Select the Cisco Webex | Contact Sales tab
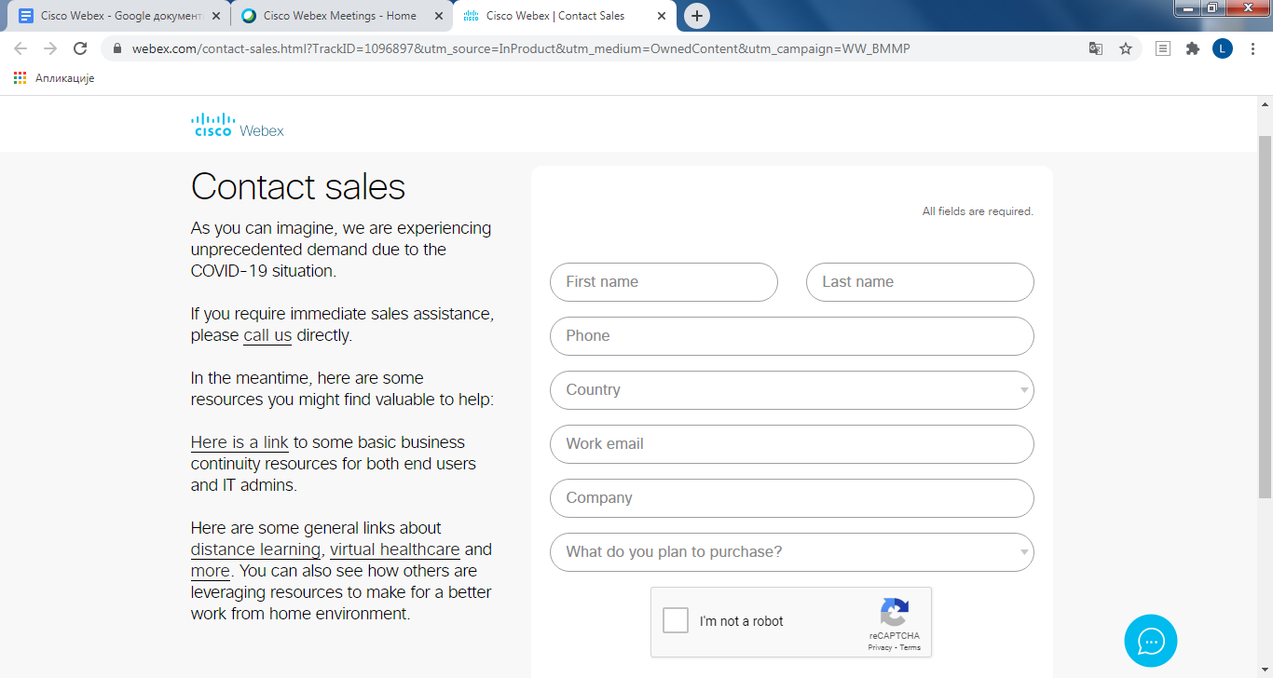 pyautogui.click(x=565, y=16)
